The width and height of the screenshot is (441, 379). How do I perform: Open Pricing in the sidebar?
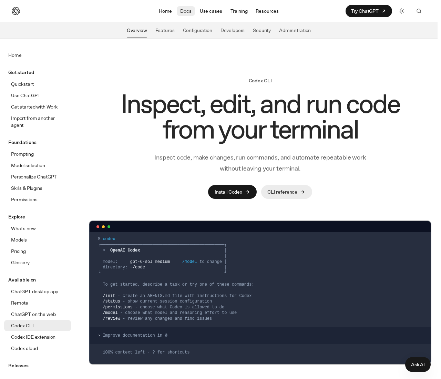(x=18, y=251)
